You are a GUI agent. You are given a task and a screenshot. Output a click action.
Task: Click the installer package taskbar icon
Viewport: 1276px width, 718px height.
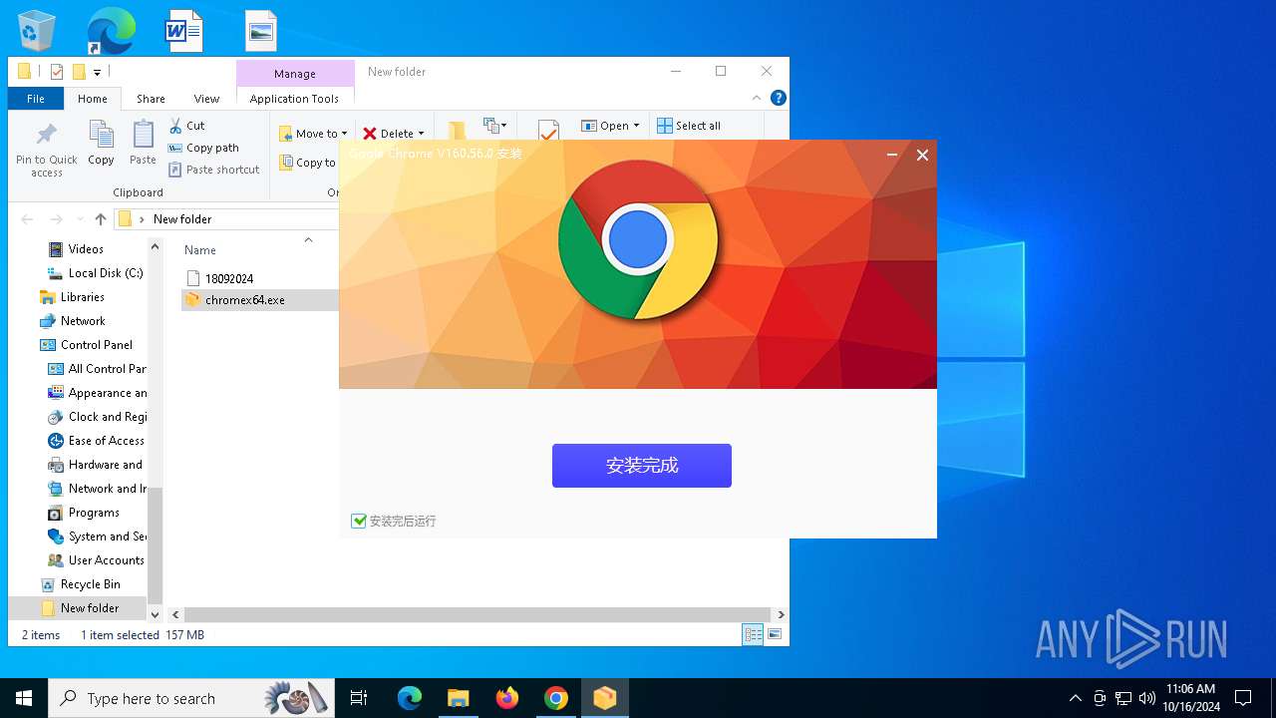605,698
